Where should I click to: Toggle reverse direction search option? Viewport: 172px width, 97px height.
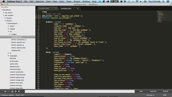click(12, 91)
